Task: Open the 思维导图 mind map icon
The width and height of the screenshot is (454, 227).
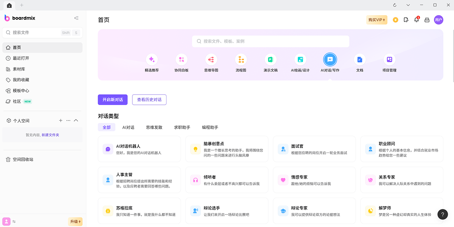Action: tap(211, 60)
